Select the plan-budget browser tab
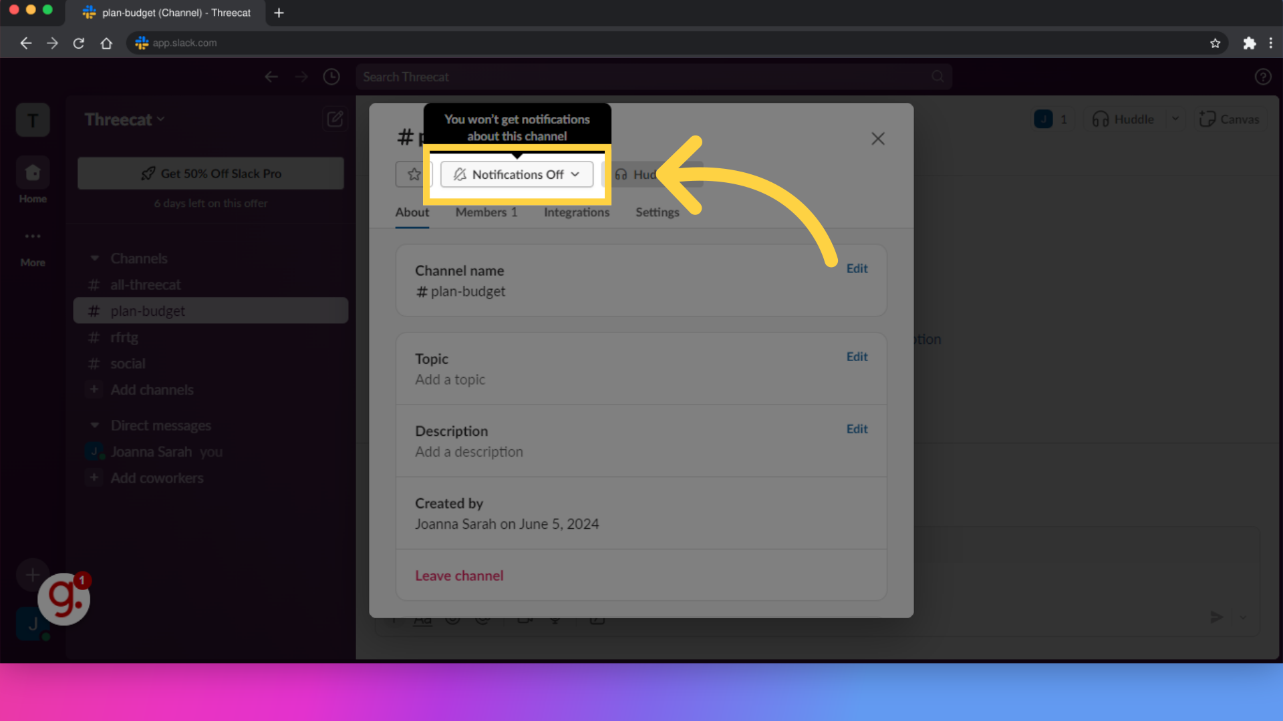This screenshot has height=721, width=1283. (167, 13)
